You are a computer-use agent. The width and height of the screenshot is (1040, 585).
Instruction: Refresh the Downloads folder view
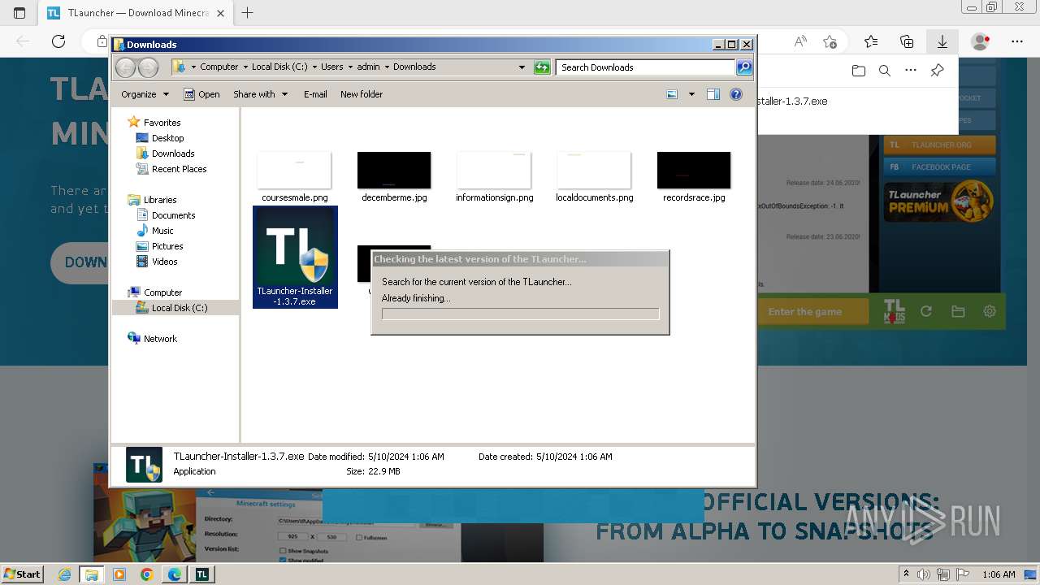point(542,67)
